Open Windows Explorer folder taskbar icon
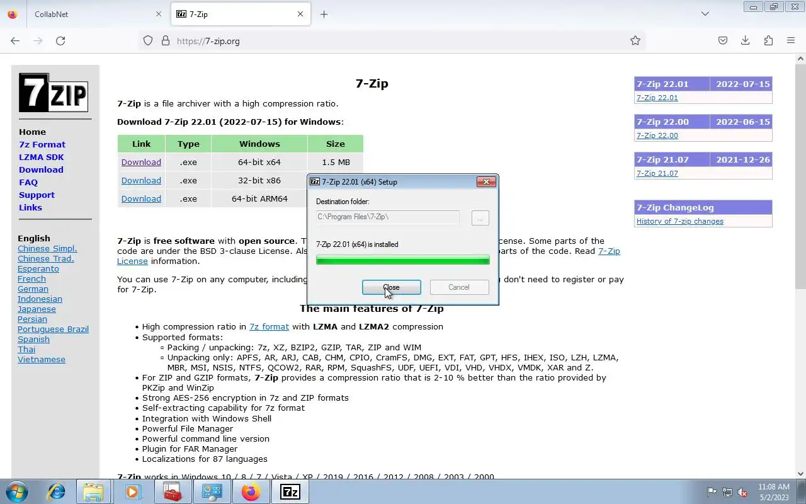The image size is (806, 504). [93, 492]
